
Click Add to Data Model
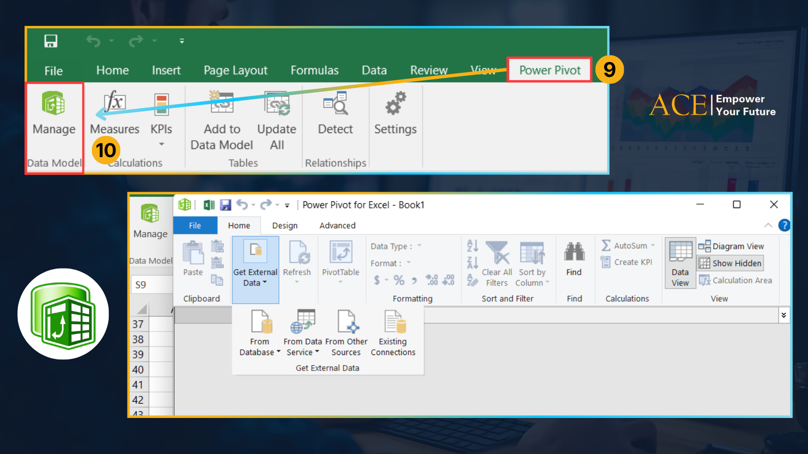[221, 120]
